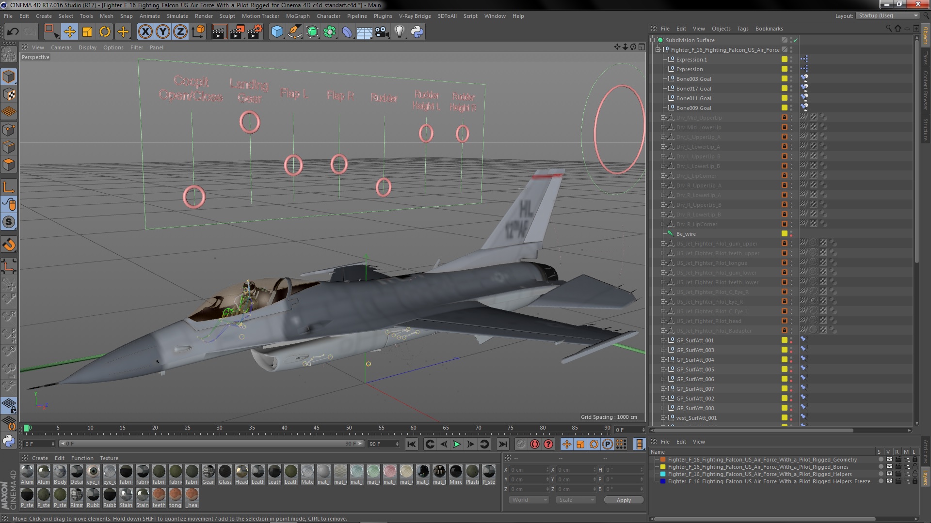This screenshot has height=523, width=931.
Task: Click the green Subdivision Surface generator icon
Action: point(312,32)
